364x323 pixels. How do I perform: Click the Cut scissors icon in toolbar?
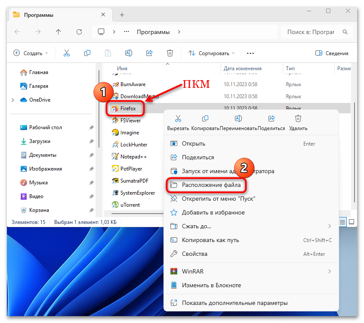[x=67, y=53]
